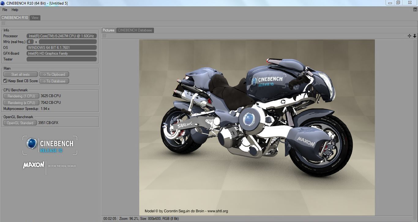Click Start all tests button
Screen dimensions: 418x222
pos(21,75)
